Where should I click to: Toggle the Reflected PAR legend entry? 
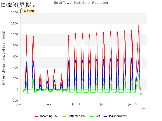coord(74,116)
